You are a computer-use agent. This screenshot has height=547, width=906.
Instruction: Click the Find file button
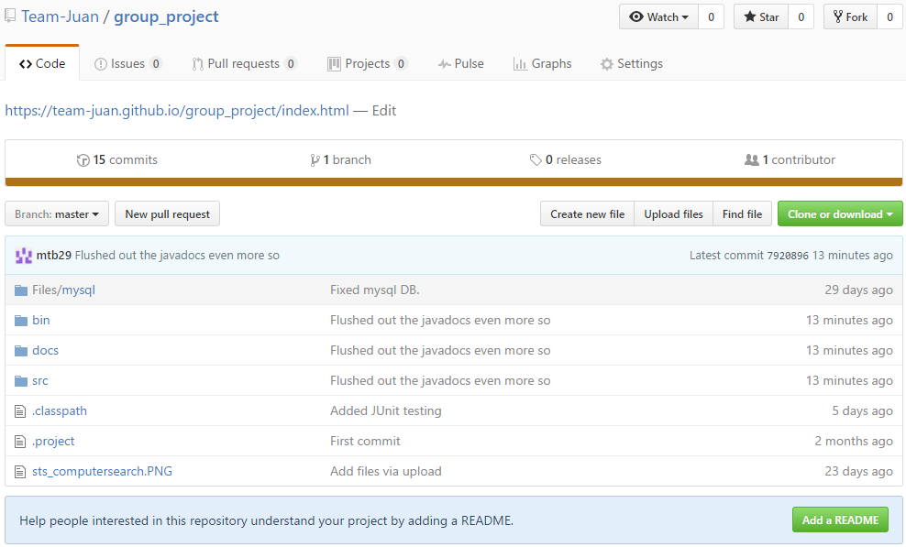coord(743,213)
